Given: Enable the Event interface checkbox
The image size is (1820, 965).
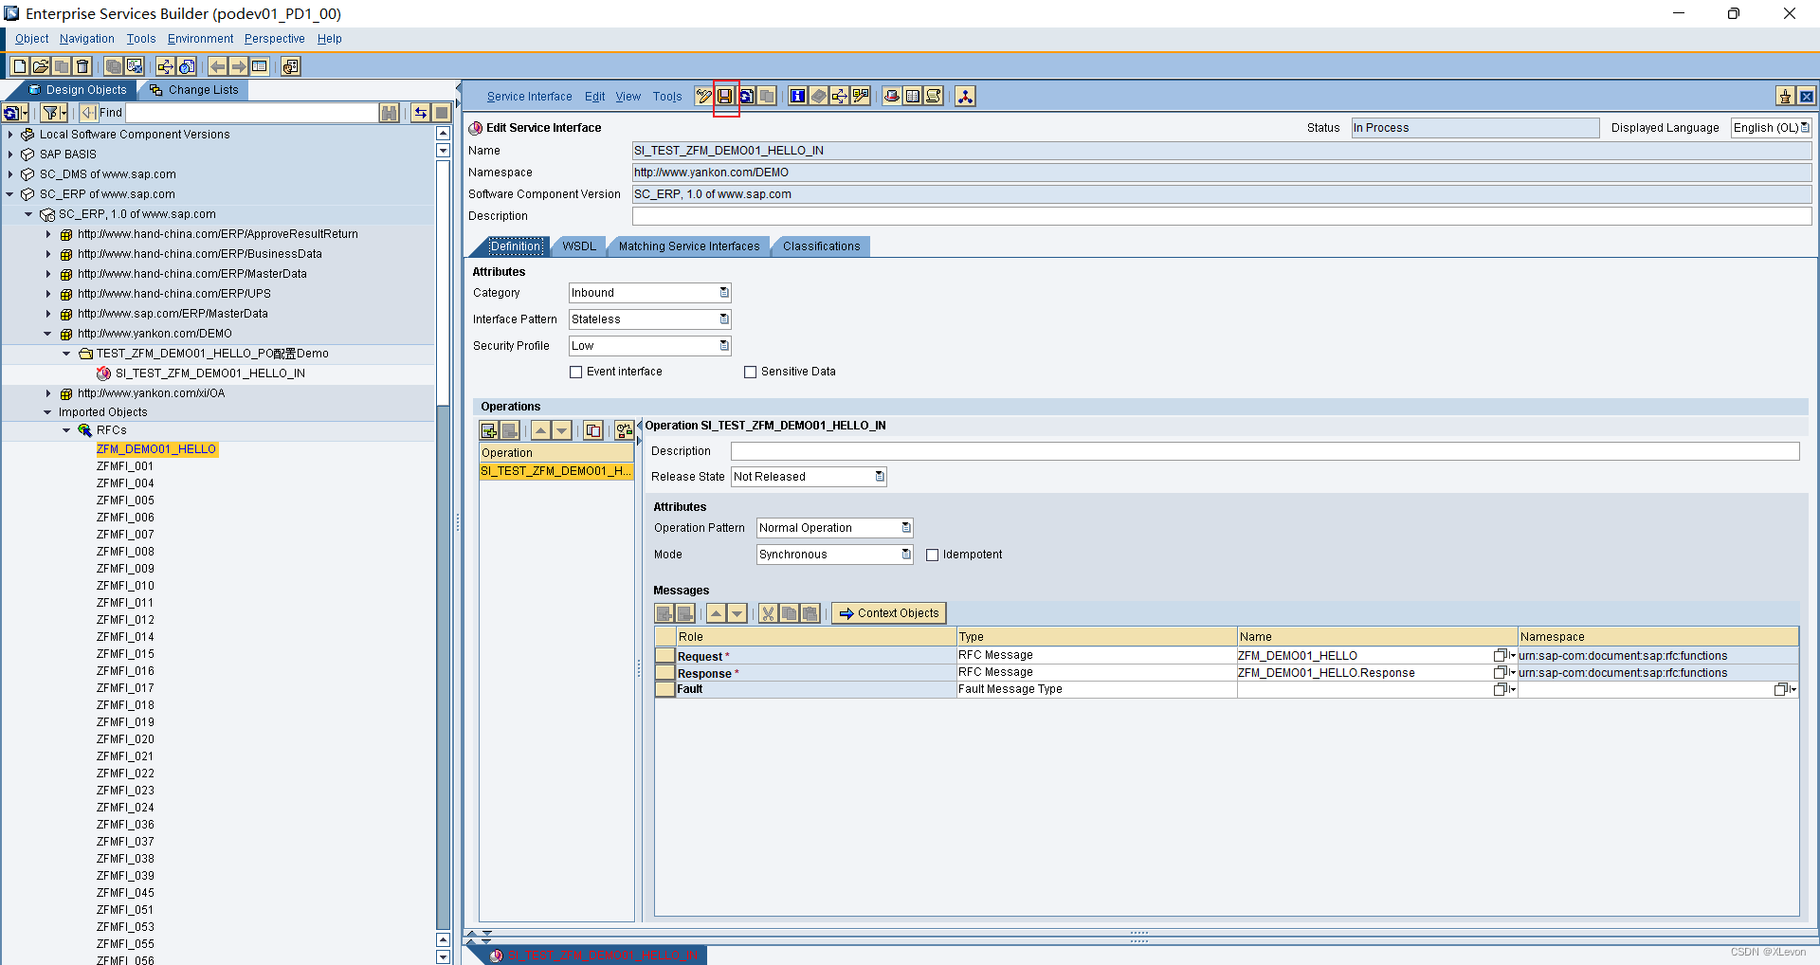Looking at the screenshot, I should pos(575,372).
